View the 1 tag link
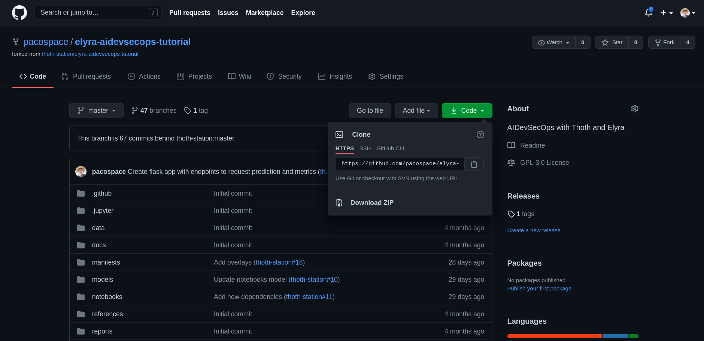The image size is (704, 341). [196, 111]
